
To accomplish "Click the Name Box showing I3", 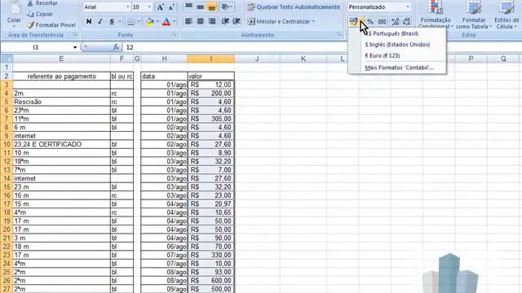I will [x=36, y=47].
